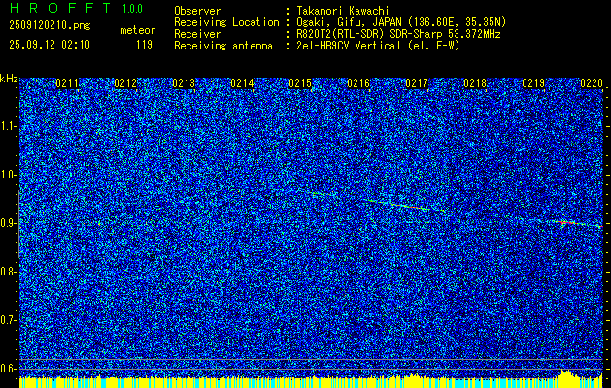Click the 1.1 frequency axis label
Viewport: 611px width, 388px height.
click(9, 126)
